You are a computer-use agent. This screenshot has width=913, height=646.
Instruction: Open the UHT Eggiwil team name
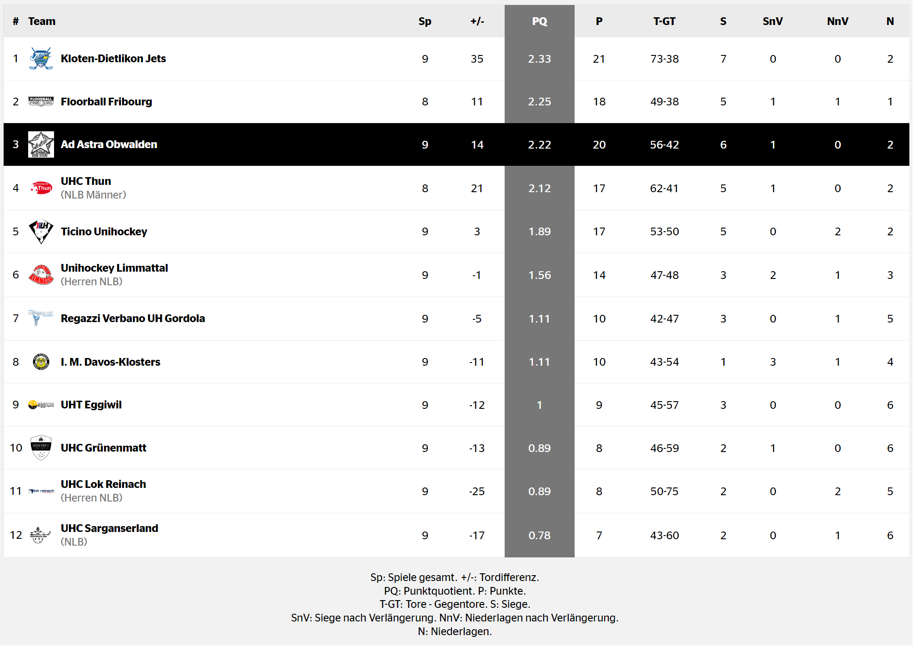[91, 405]
